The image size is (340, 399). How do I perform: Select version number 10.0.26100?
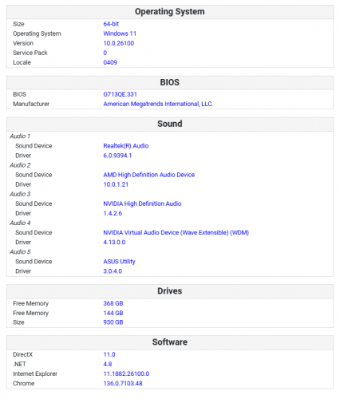[119, 43]
